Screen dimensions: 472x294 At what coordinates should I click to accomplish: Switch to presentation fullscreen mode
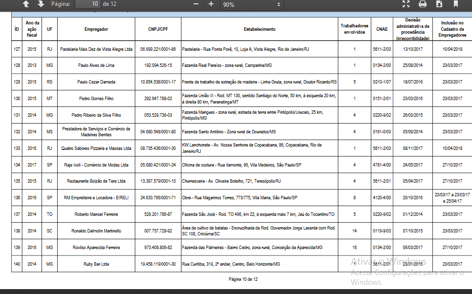tap(406, 4)
